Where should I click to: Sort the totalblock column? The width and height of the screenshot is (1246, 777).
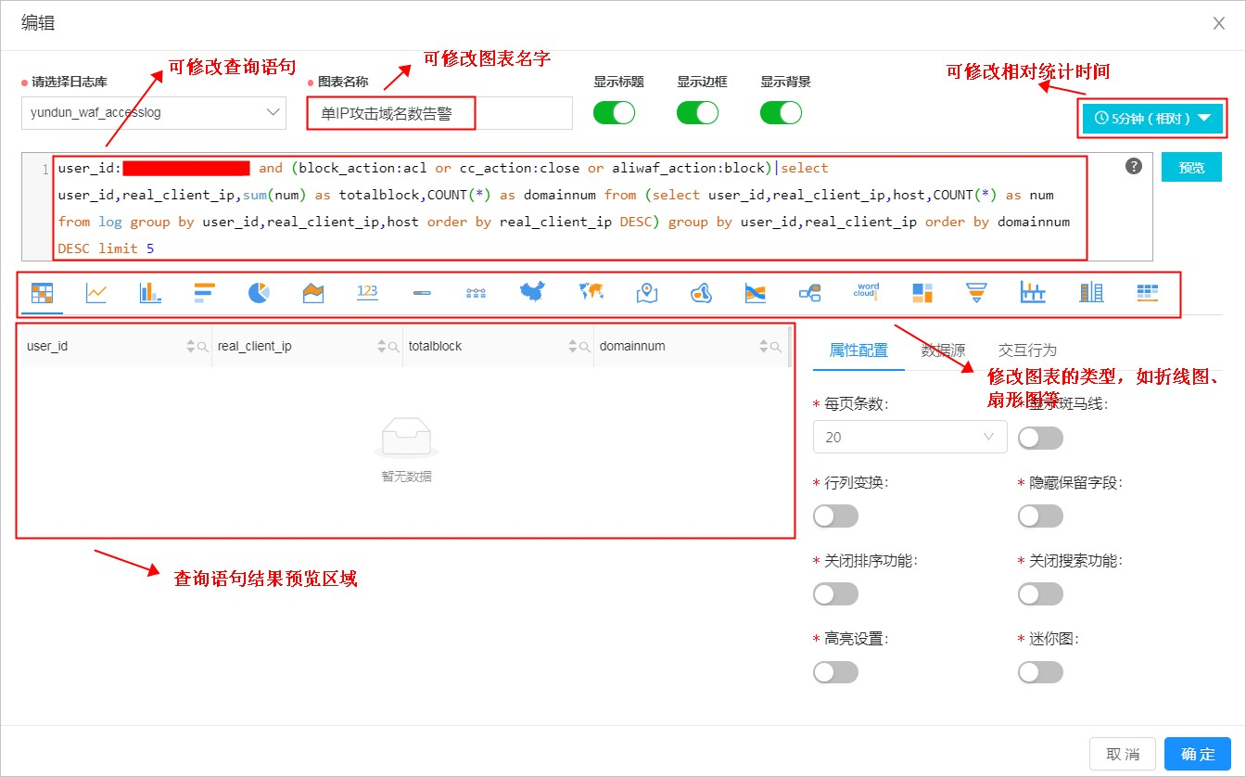coord(573,347)
